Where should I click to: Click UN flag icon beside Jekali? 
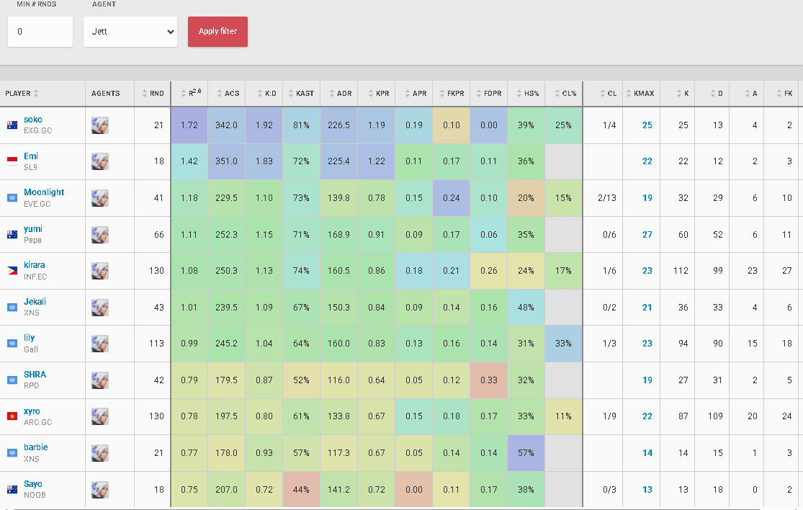(12, 308)
